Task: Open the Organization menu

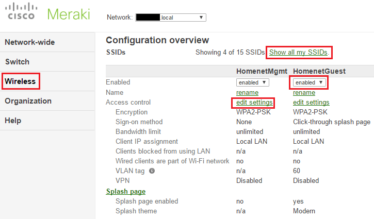Action: click(28, 101)
